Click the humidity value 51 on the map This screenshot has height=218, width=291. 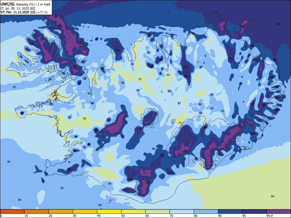tap(180, 123)
